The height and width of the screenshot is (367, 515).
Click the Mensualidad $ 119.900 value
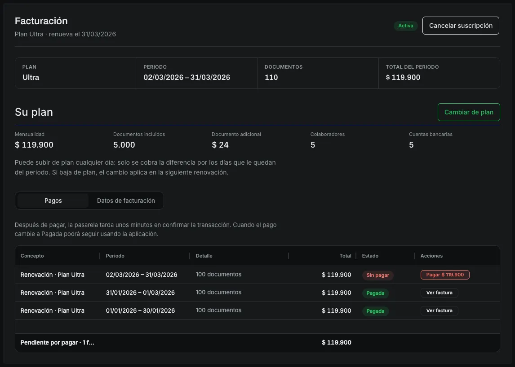point(34,145)
